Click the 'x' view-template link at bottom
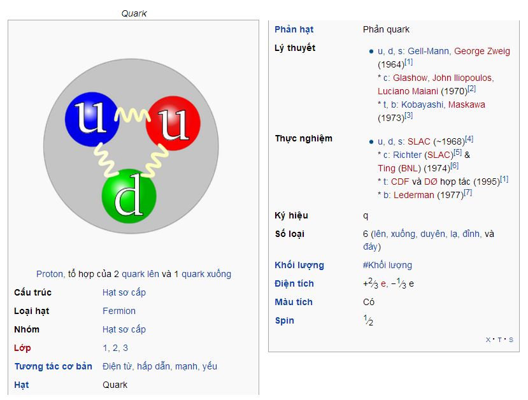The image size is (528, 400). (488, 339)
